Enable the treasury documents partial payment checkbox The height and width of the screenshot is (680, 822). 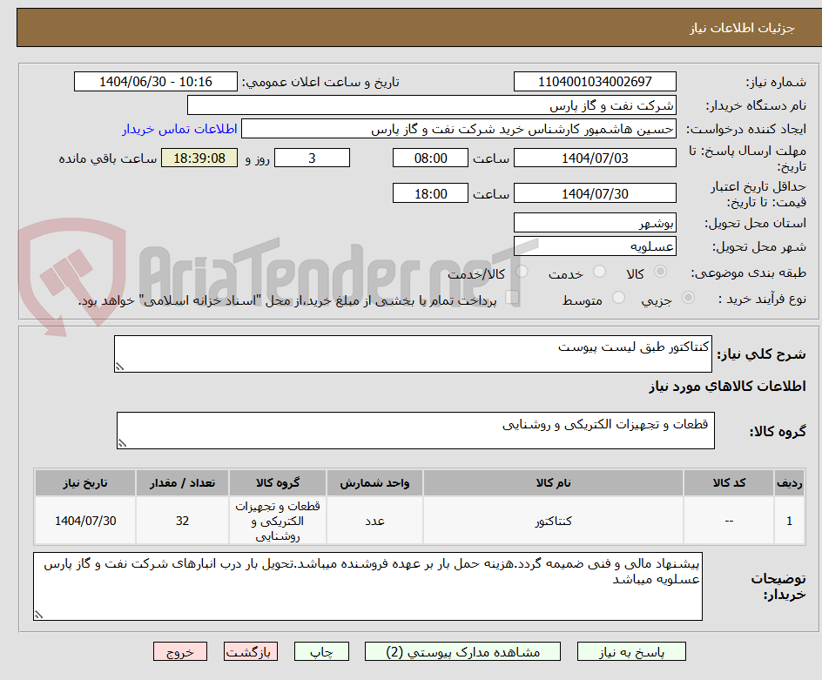tap(513, 297)
